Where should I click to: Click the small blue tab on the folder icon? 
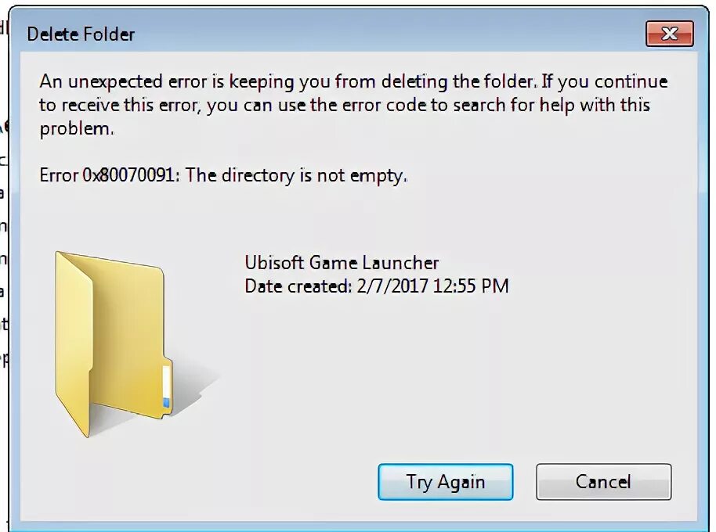point(166,403)
